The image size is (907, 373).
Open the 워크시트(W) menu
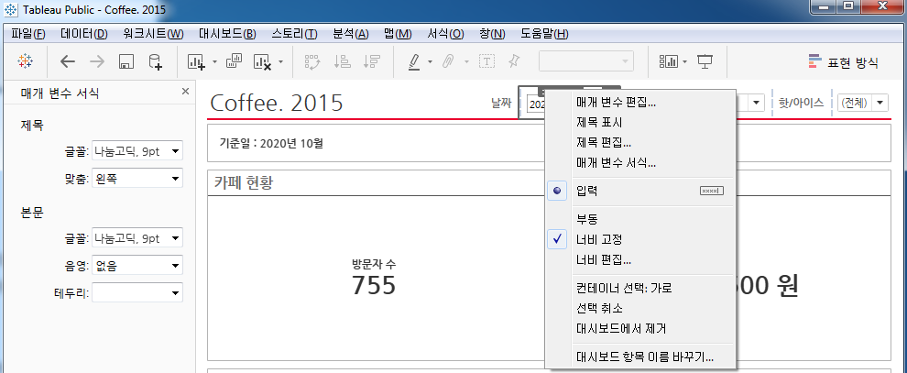click(x=153, y=34)
